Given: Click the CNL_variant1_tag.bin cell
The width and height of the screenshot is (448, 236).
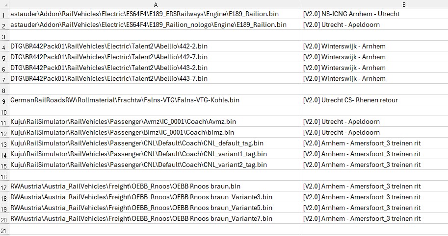Looking at the screenshot, I should point(156,154).
